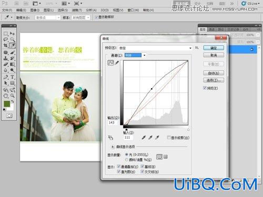Pick the white point eyedropper in Curves
Image resolution: width=263 pixels, height=197 pixels.
point(157,138)
